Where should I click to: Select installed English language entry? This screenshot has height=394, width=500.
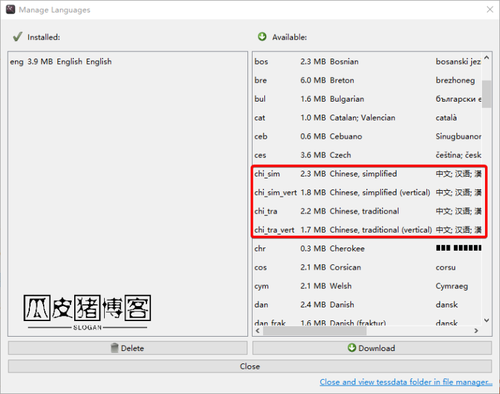tap(61, 62)
